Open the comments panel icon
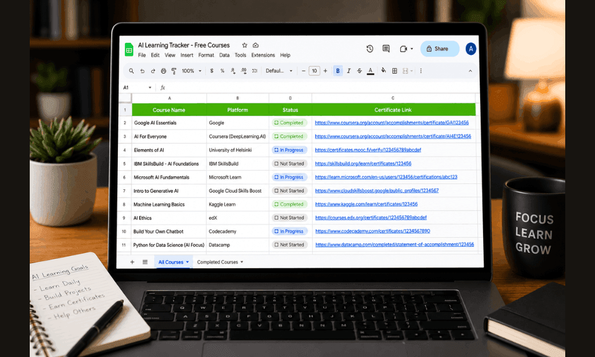595x357 pixels. [x=386, y=49]
